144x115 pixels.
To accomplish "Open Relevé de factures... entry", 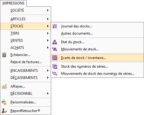I will (x=26, y=62).
